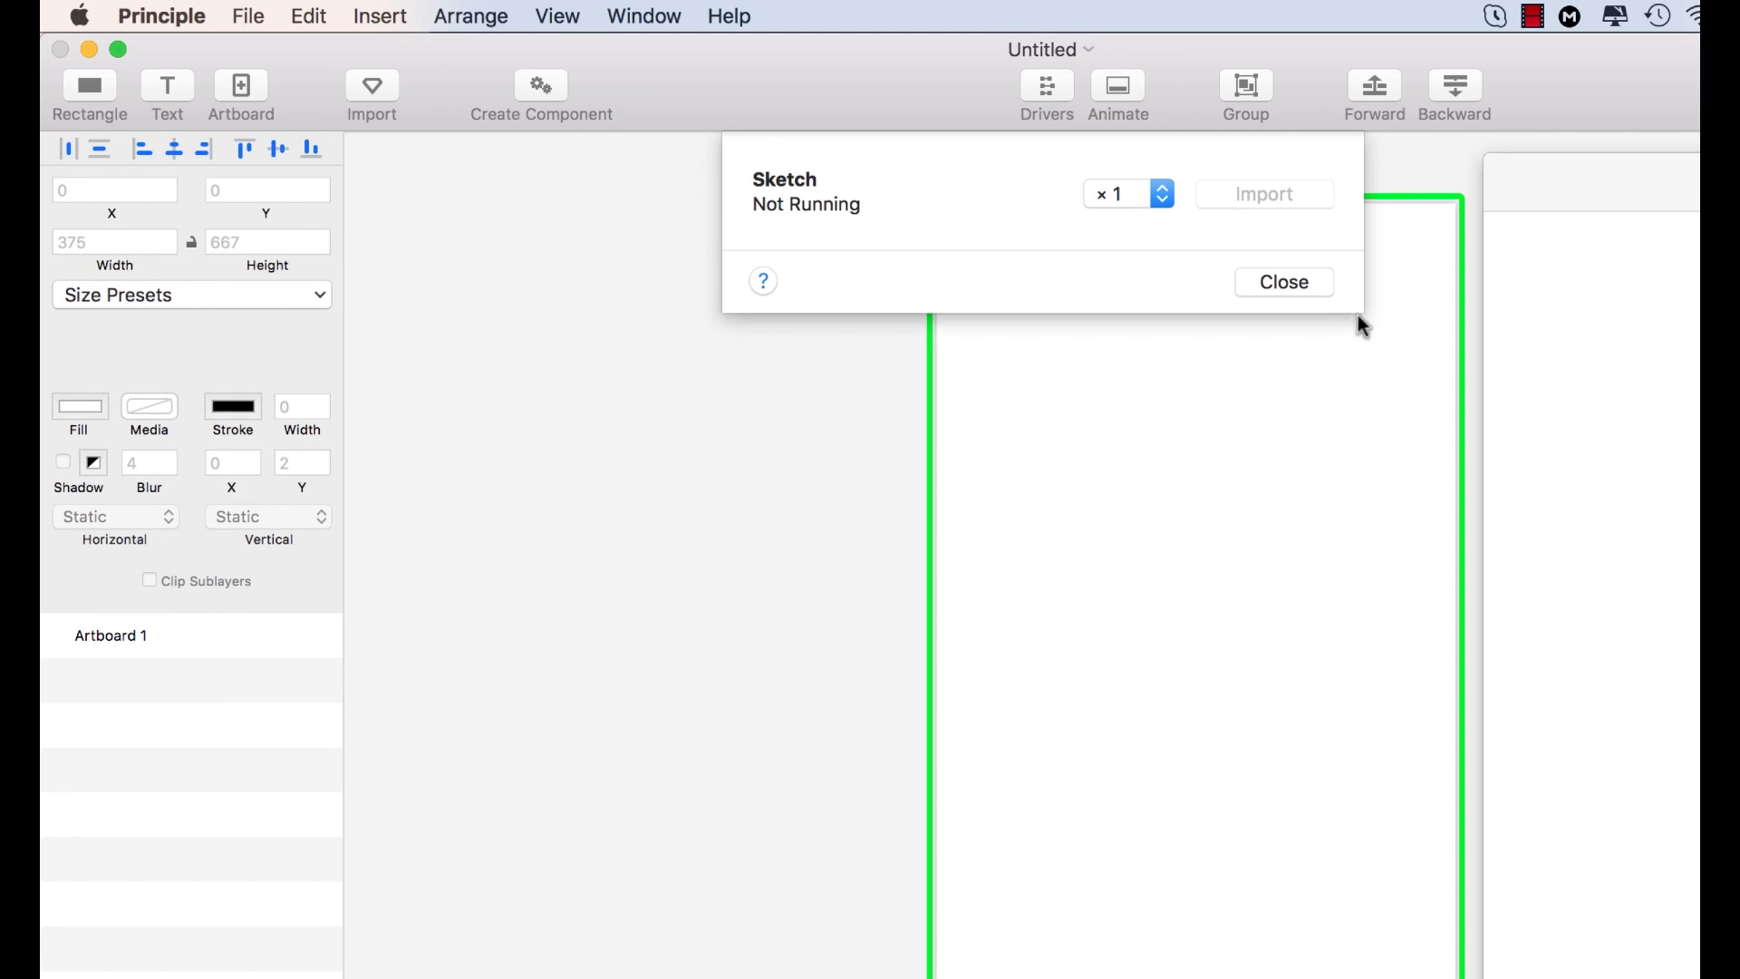Bring layer Forward
The width and height of the screenshot is (1740, 979).
pos(1375,86)
